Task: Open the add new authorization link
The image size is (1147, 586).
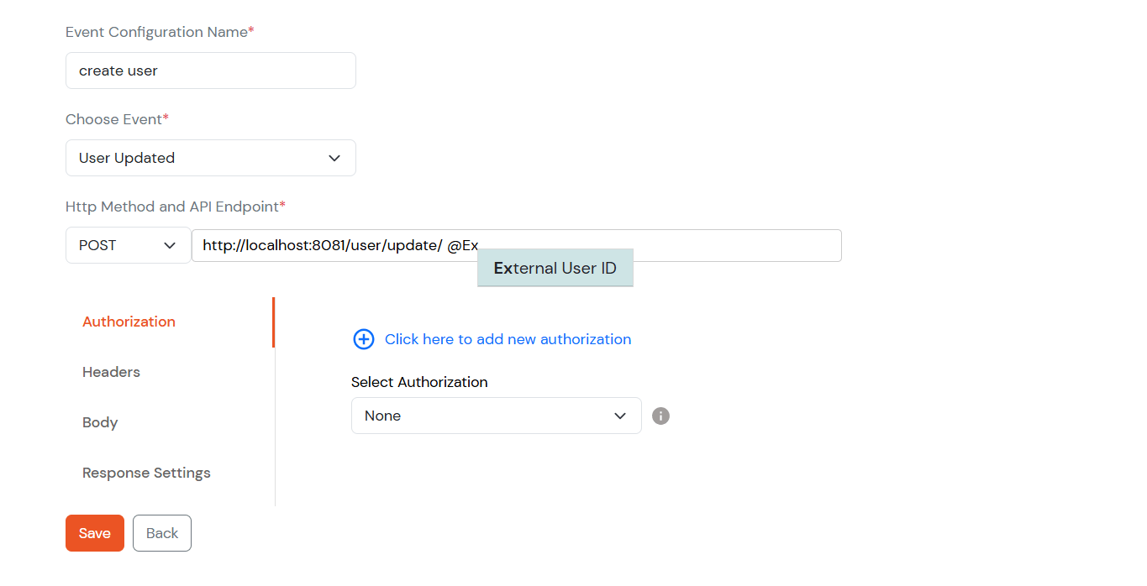Action: click(508, 339)
